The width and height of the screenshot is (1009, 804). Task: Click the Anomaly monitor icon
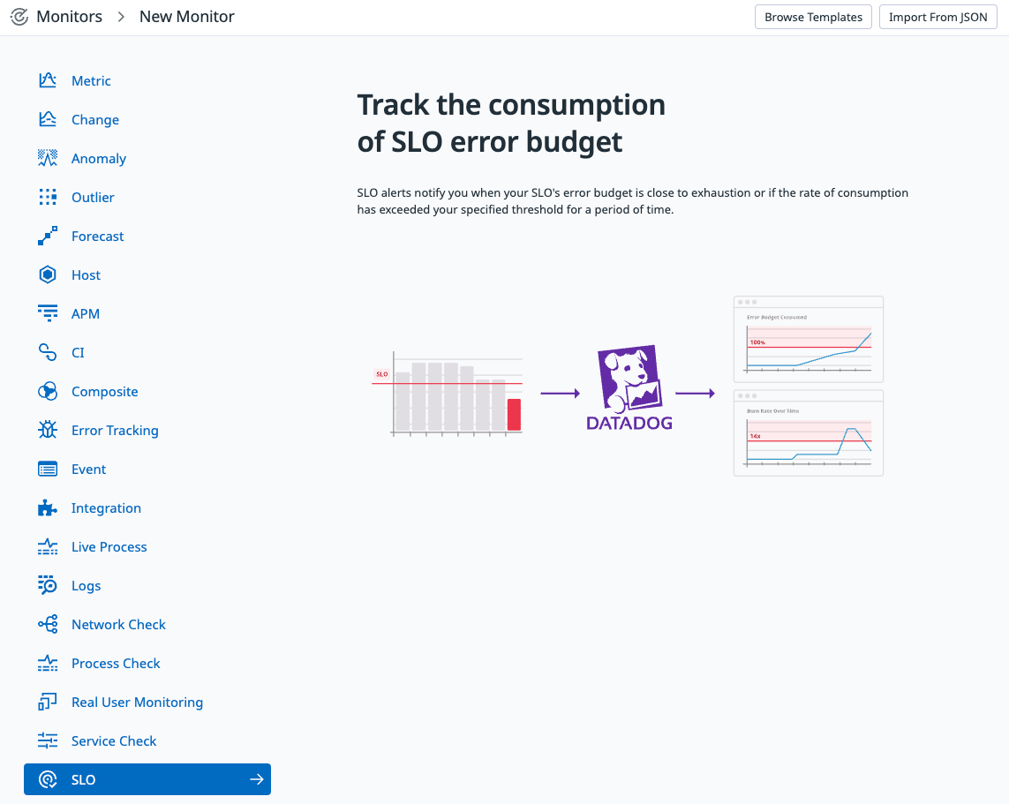click(x=48, y=158)
